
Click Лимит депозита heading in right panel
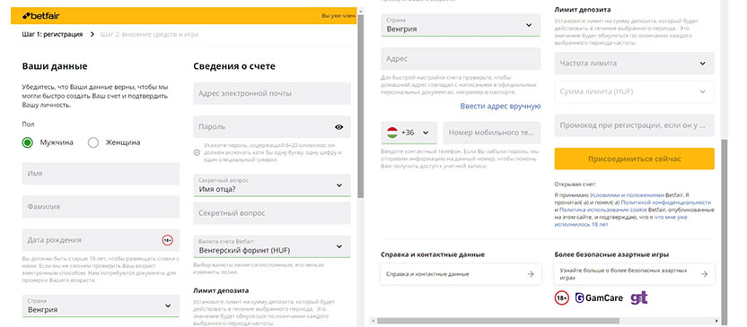pos(583,10)
